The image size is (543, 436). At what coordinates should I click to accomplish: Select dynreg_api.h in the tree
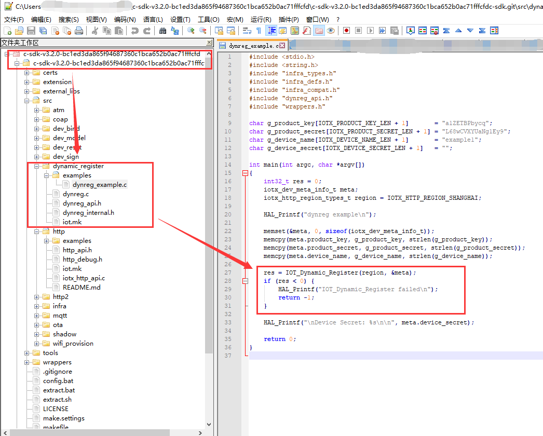82,203
